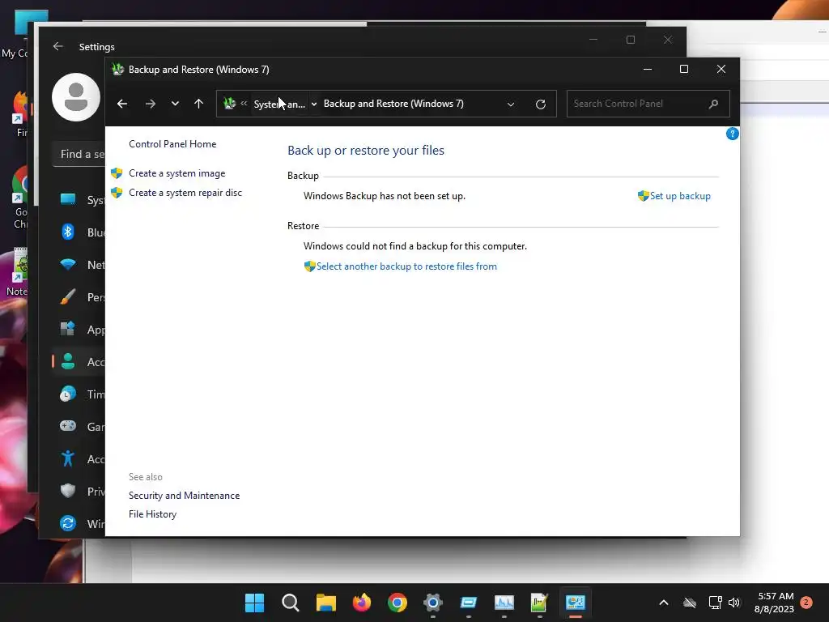This screenshot has height=622, width=829.
Task: Click the Control Panel icon in address bar
Action: (229, 104)
